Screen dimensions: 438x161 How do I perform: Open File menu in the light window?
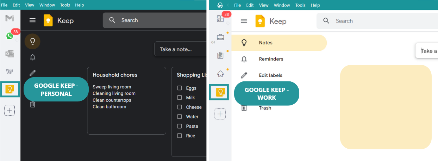tap(237, 5)
